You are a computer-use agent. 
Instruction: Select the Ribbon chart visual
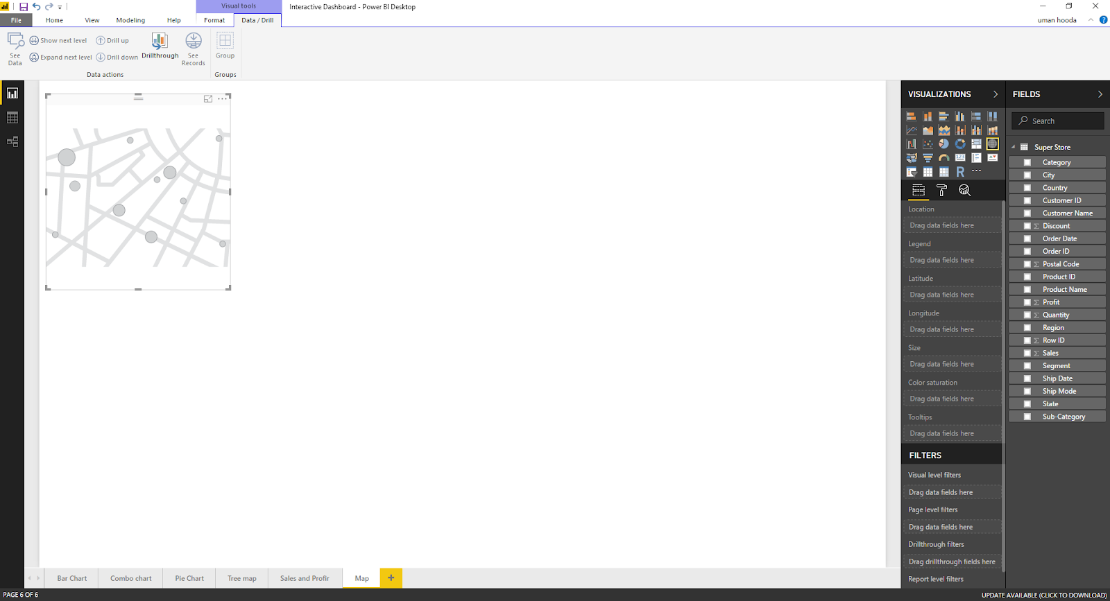point(993,130)
